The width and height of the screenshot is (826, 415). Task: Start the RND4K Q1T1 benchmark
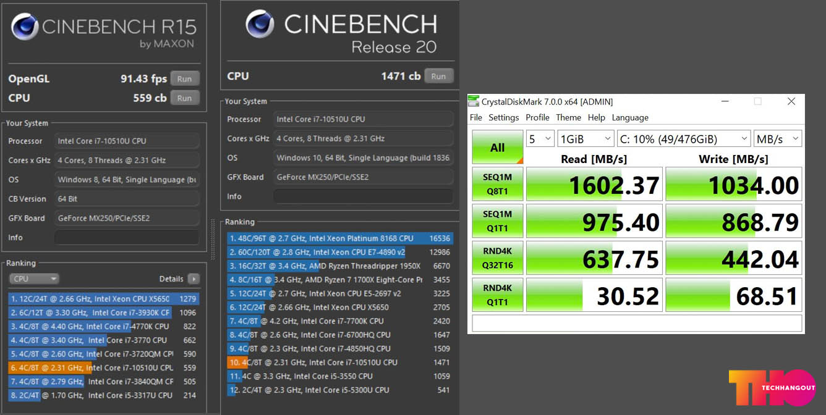[x=498, y=295]
